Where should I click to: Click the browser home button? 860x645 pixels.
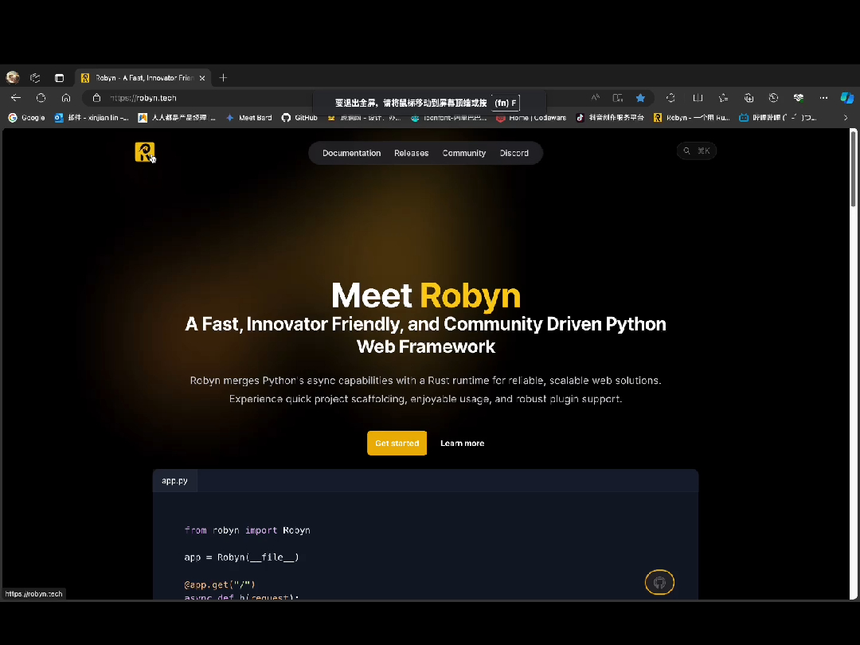[x=66, y=97]
